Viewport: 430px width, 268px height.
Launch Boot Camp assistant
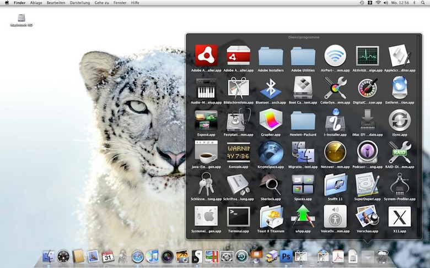tap(303, 87)
